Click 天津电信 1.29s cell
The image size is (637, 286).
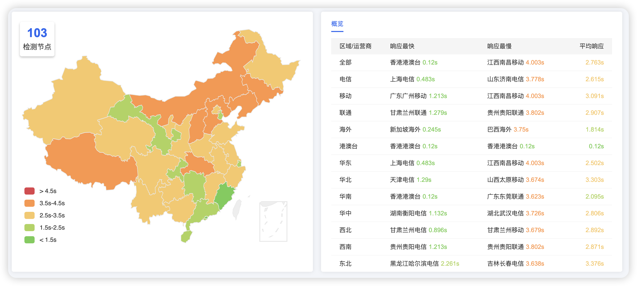[x=411, y=180]
